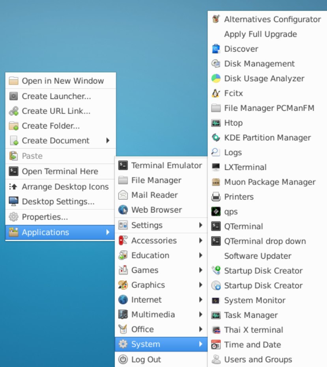
Task: Open KDE Partition Manager icon
Action: tap(216, 138)
